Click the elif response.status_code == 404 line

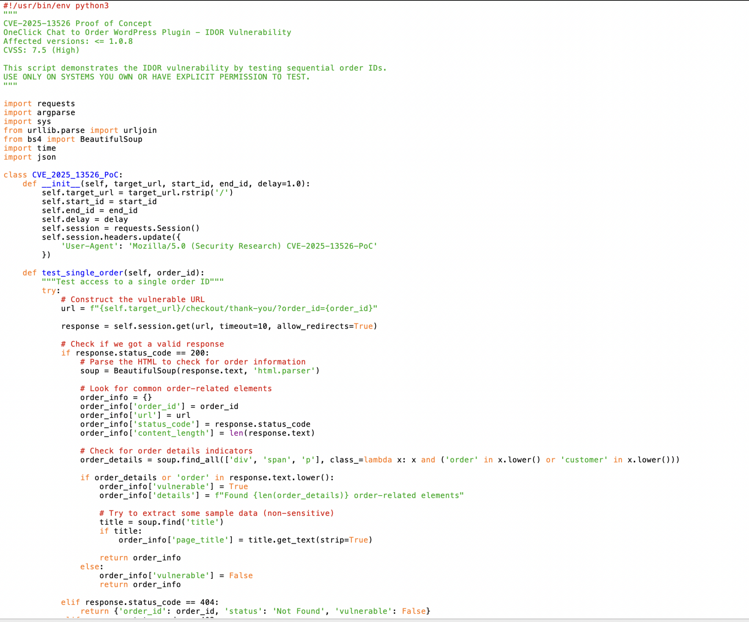coord(140,602)
